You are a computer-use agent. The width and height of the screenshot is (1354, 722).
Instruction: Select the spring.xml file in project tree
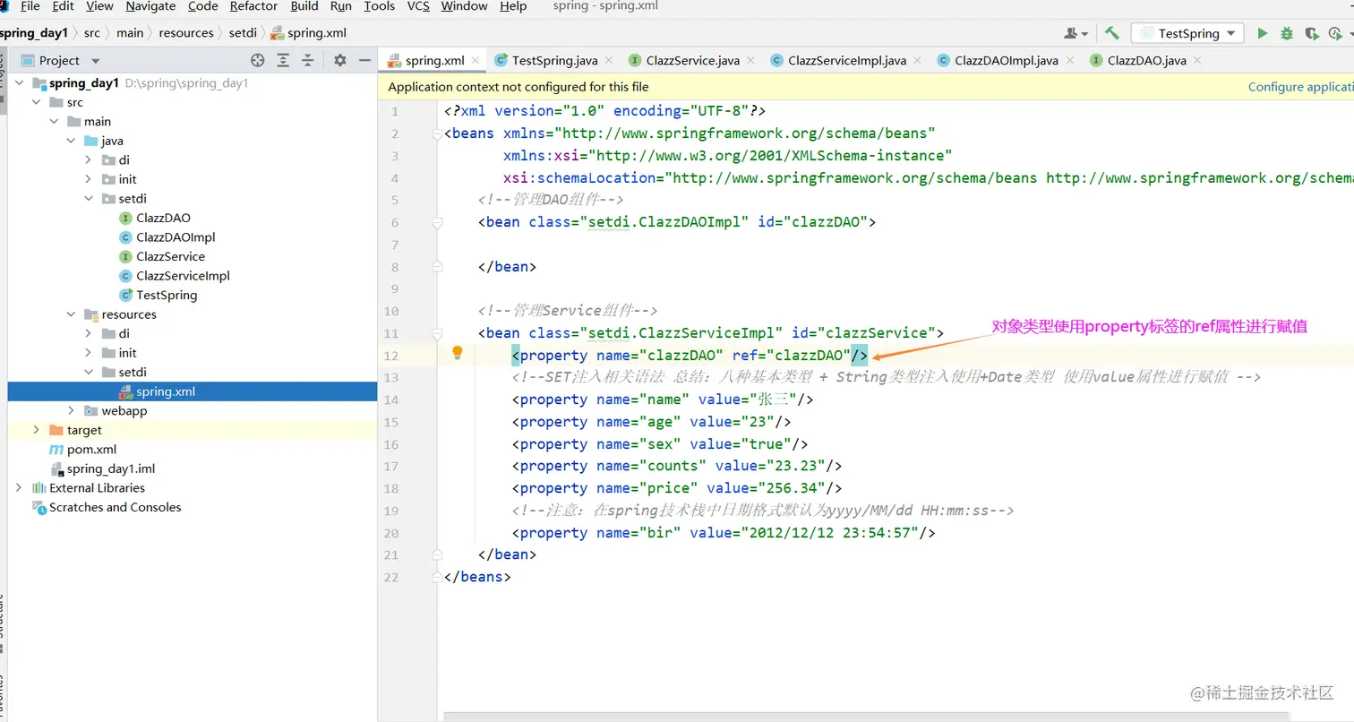click(x=166, y=391)
